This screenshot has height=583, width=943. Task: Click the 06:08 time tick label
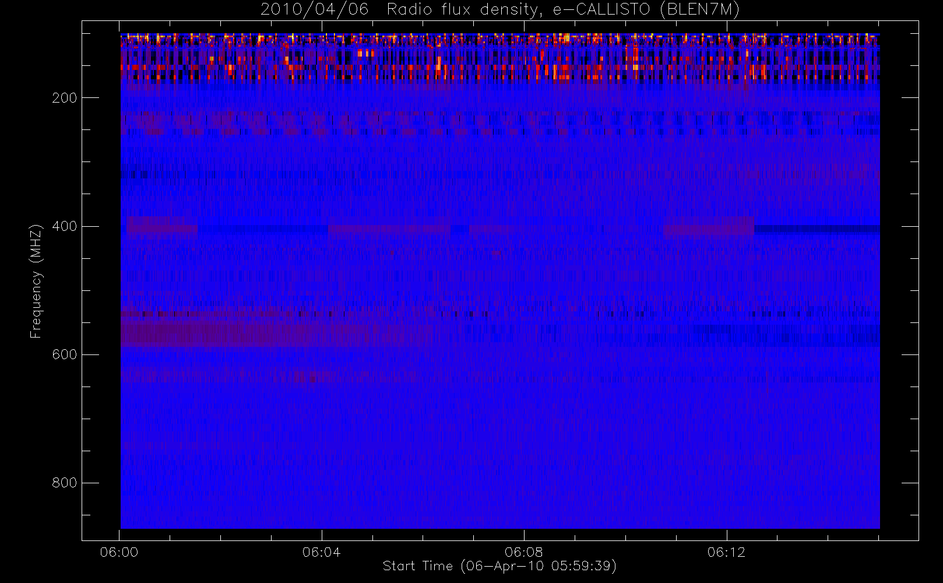(524, 552)
